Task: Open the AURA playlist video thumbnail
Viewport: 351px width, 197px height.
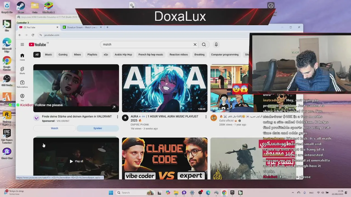Action: 165,88
